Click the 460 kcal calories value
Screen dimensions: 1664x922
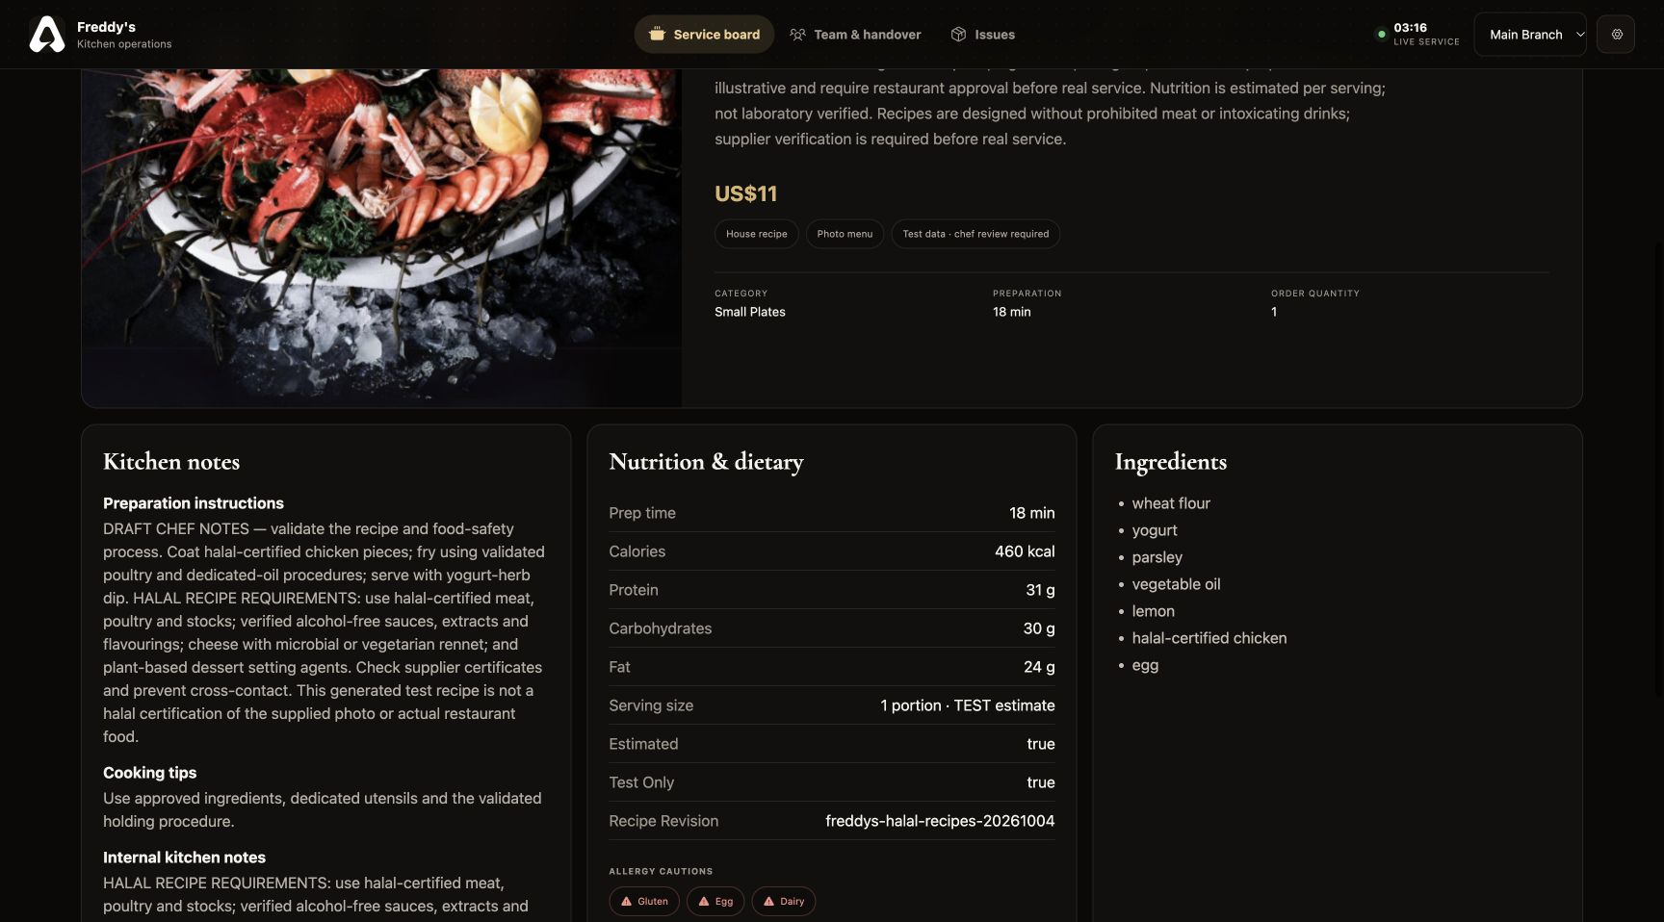click(1025, 551)
